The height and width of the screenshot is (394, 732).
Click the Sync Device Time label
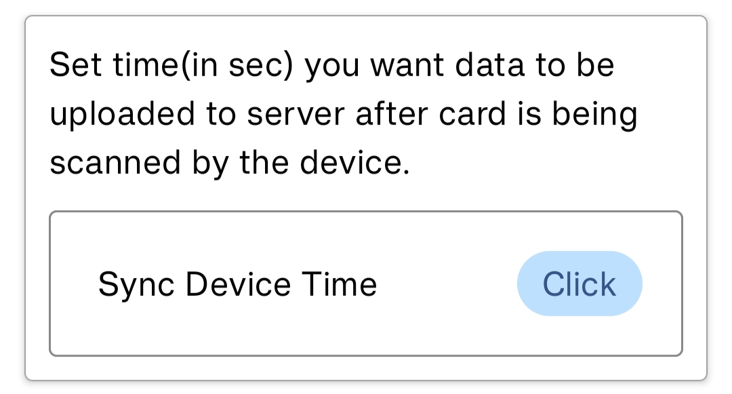pos(237,284)
